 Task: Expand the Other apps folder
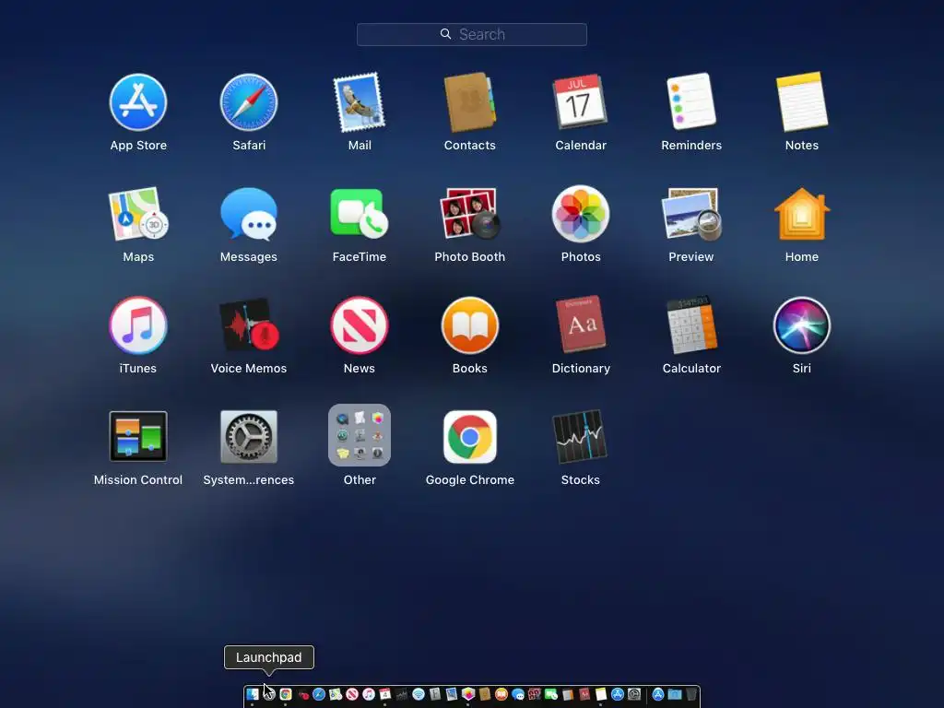click(x=360, y=435)
